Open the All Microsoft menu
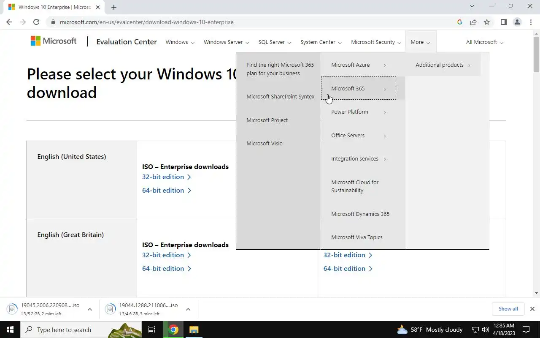The image size is (540, 338). click(485, 42)
